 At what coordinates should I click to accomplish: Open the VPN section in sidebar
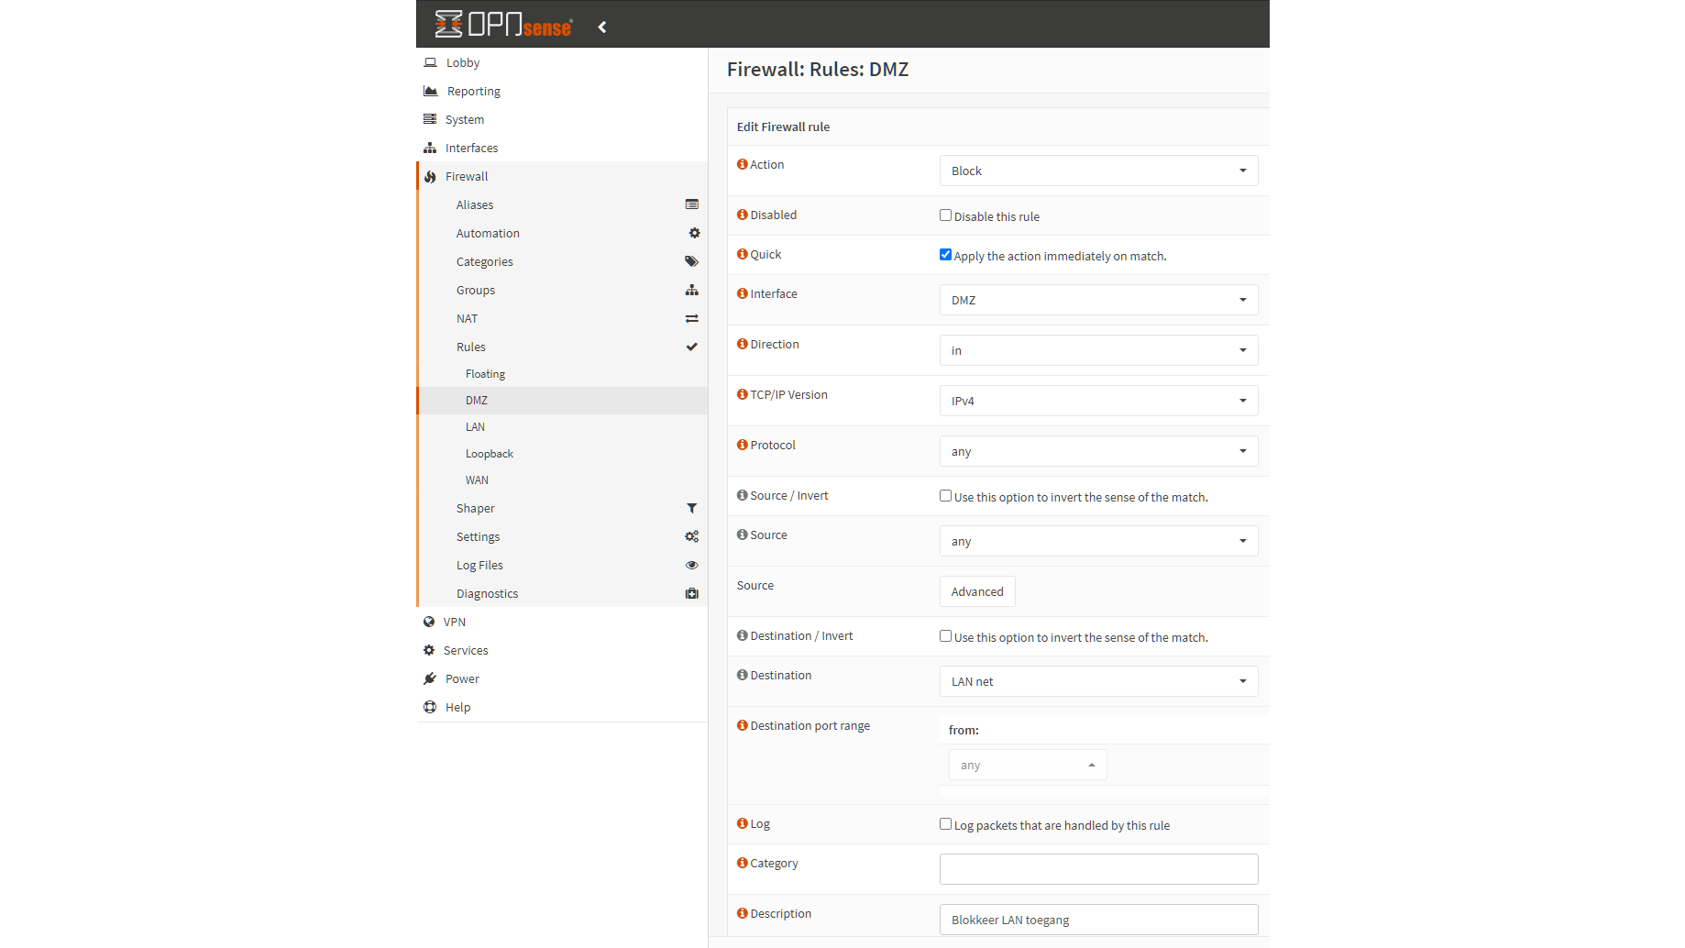455,622
